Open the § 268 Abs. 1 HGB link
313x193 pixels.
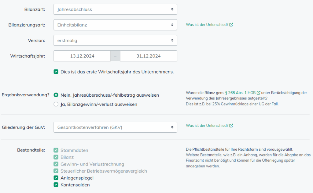point(241,93)
